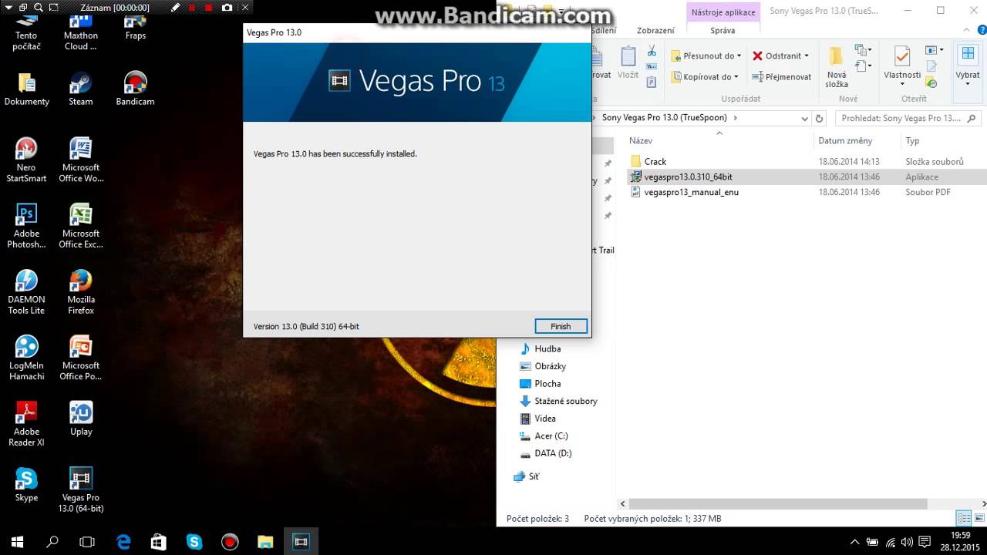Open the Microsoft Office Excel desktop icon
The height and width of the screenshot is (555, 987).
[x=81, y=226]
